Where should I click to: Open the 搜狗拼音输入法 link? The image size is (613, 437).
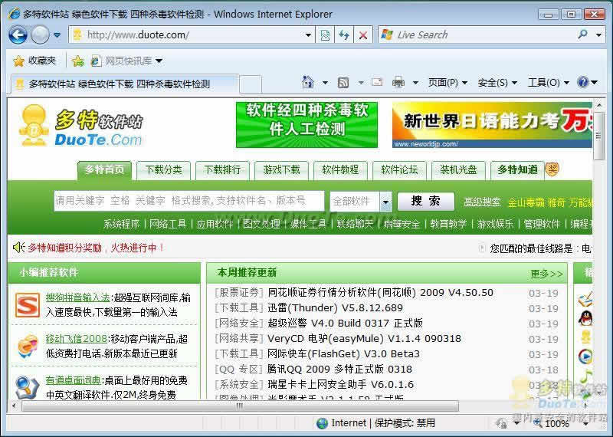click(78, 297)
